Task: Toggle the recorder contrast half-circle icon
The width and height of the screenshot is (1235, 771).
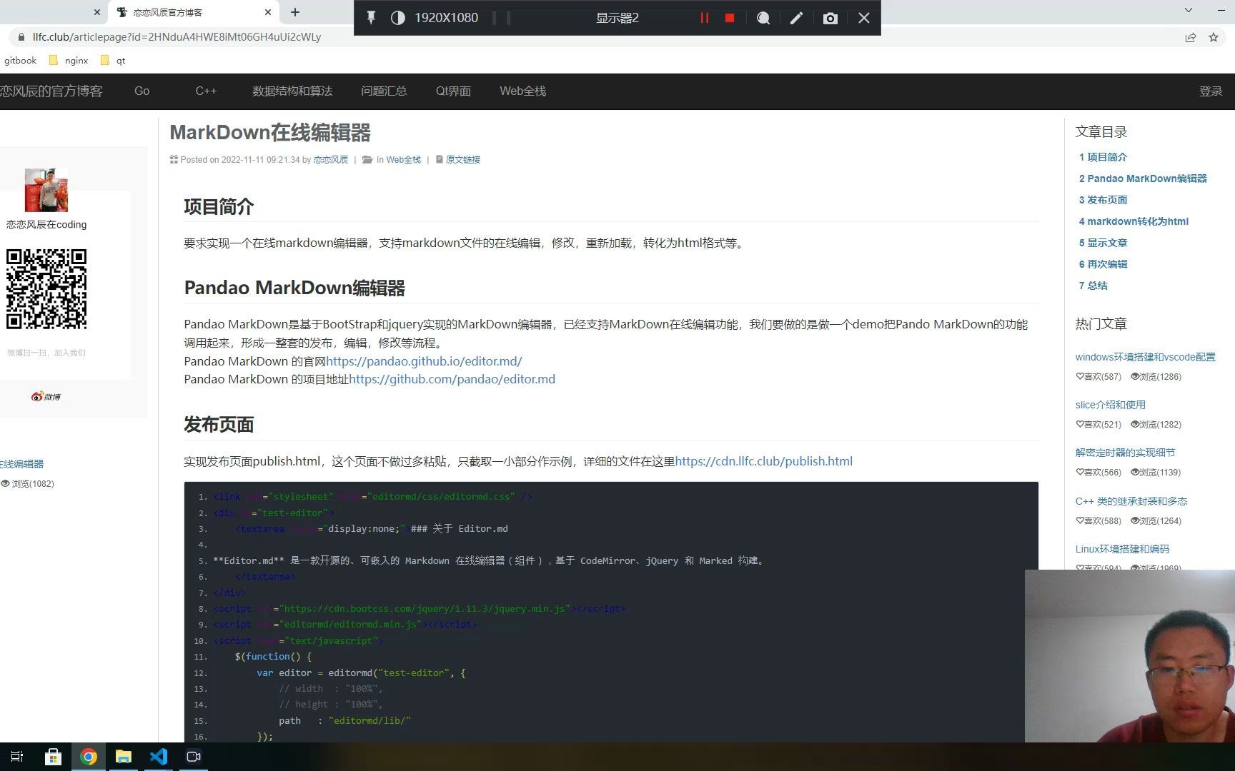Action: point(398,18)
